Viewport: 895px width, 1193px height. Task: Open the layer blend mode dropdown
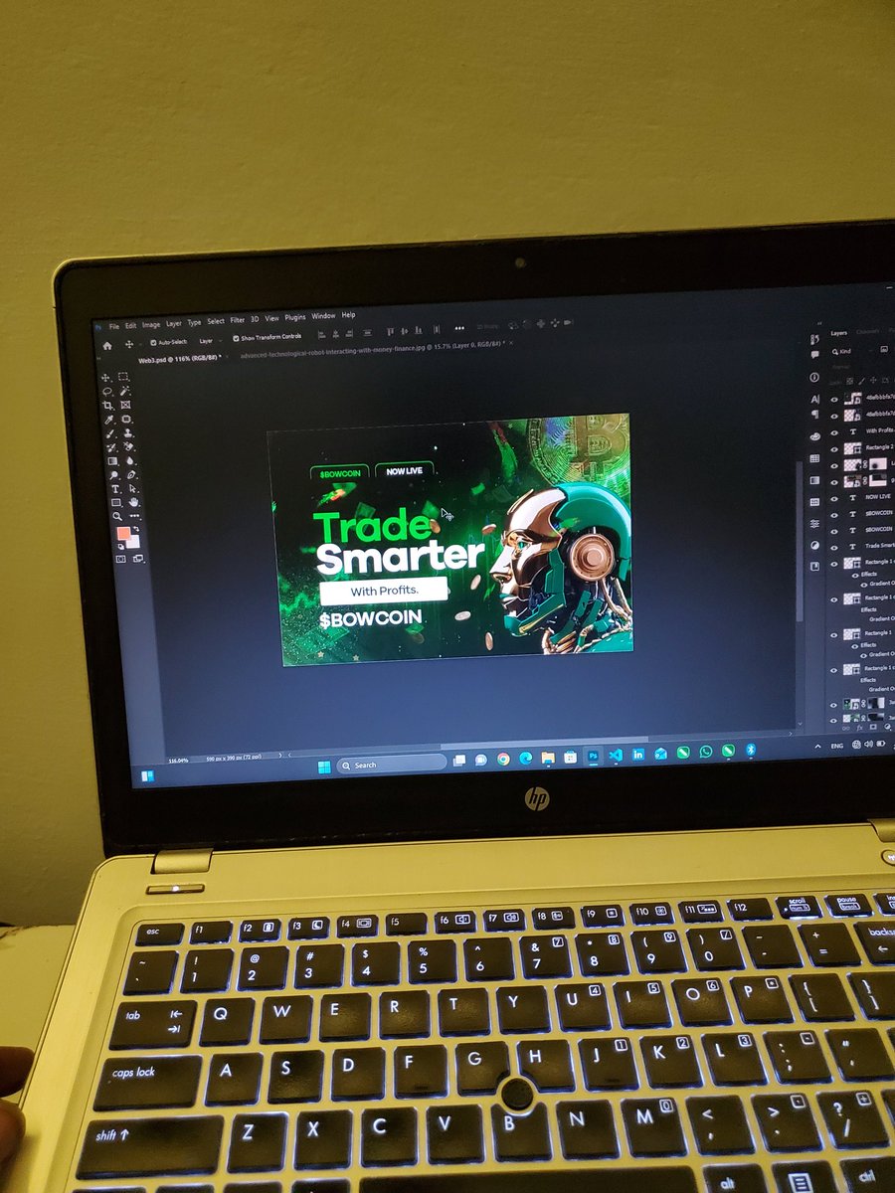[840, 367]
